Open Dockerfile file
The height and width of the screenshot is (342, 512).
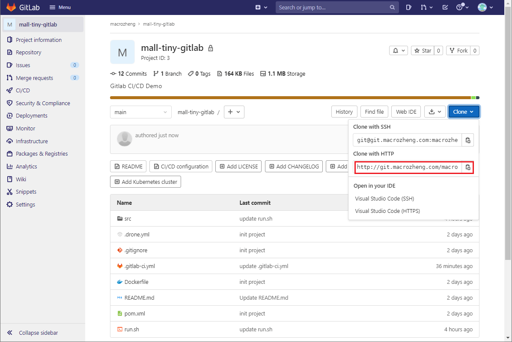click(x=137, y=282)
